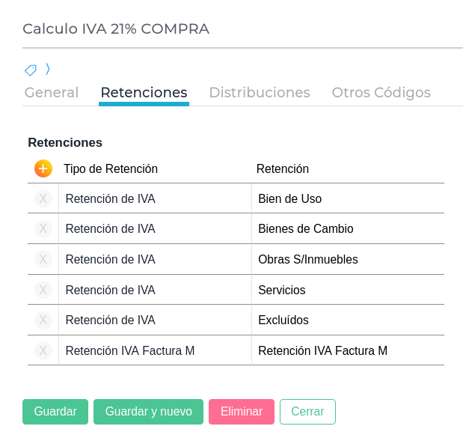The image size is (463, 441).
Task: Expand the chevron next to the tag
Action: pyautogui.click(x=48, y=69)
